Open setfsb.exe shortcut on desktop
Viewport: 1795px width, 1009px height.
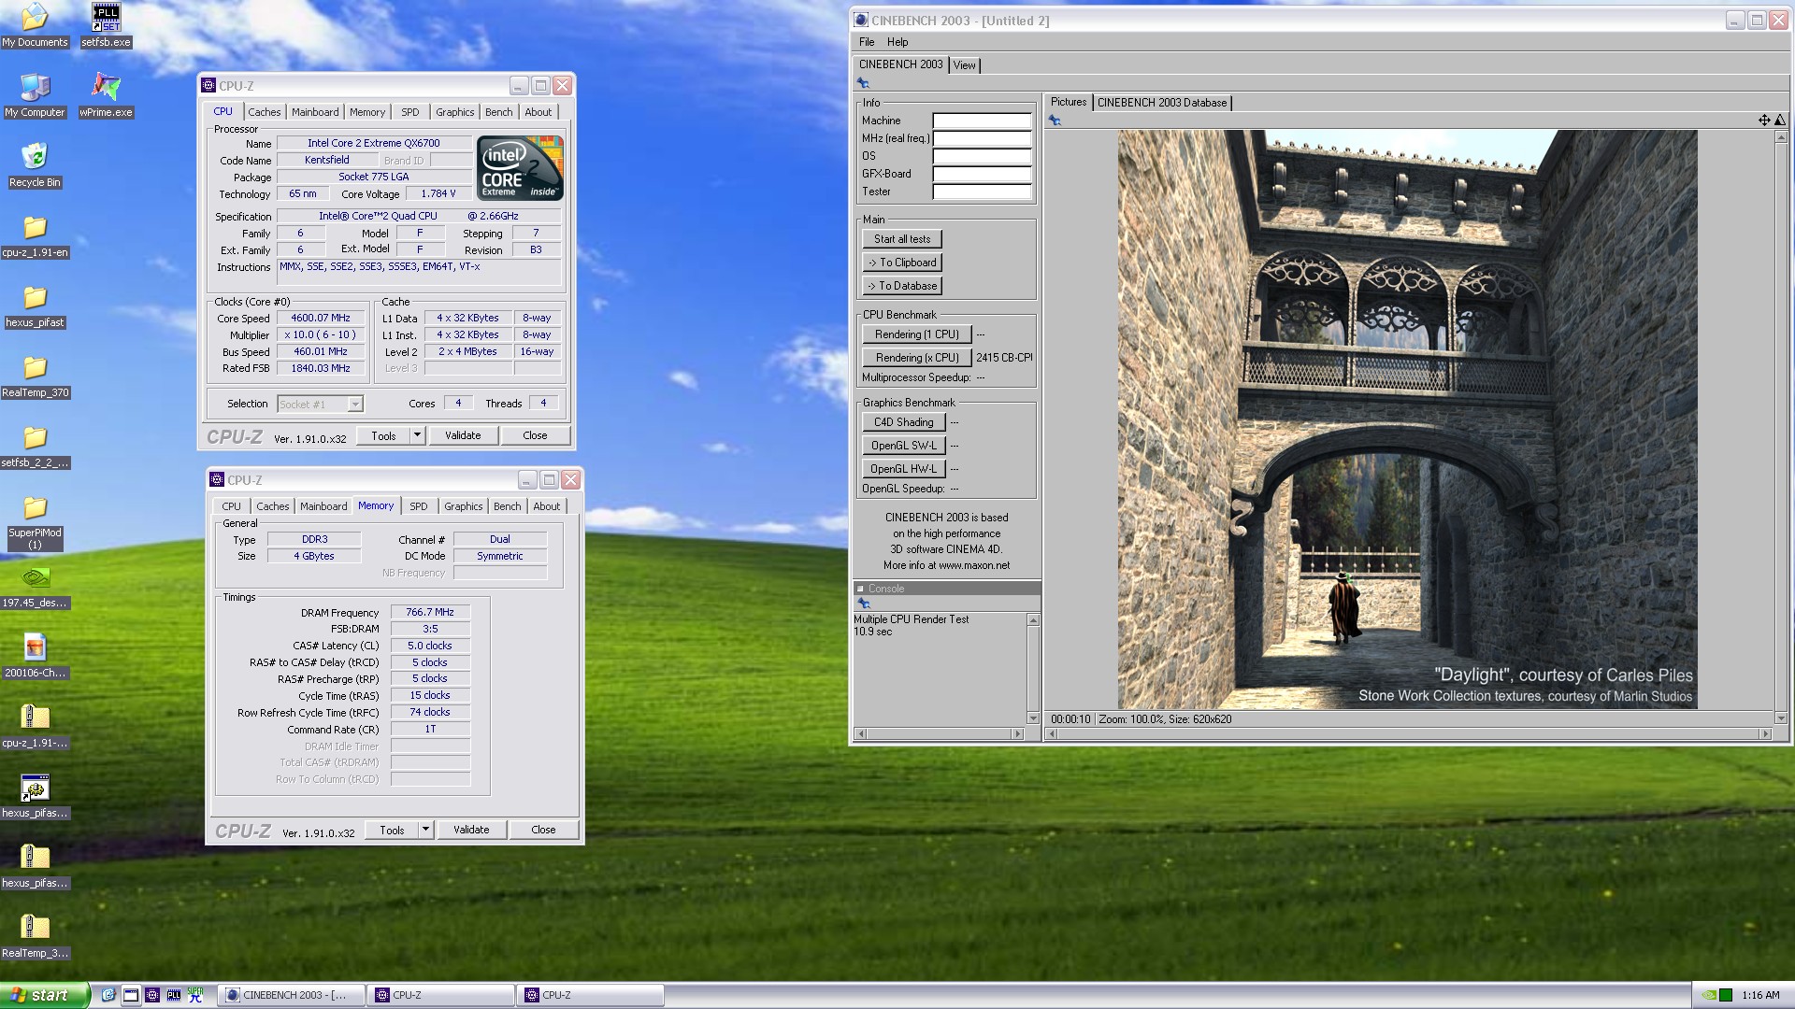coord(106,24)
